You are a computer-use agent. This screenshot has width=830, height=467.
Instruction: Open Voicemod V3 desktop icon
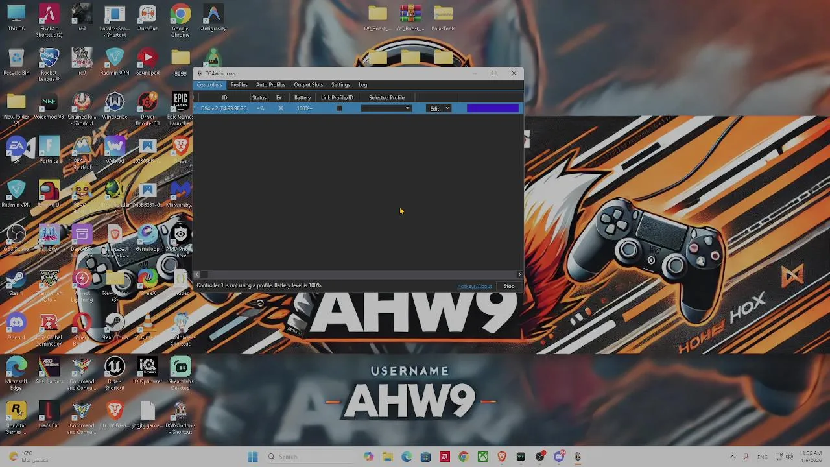pos(49,106)
